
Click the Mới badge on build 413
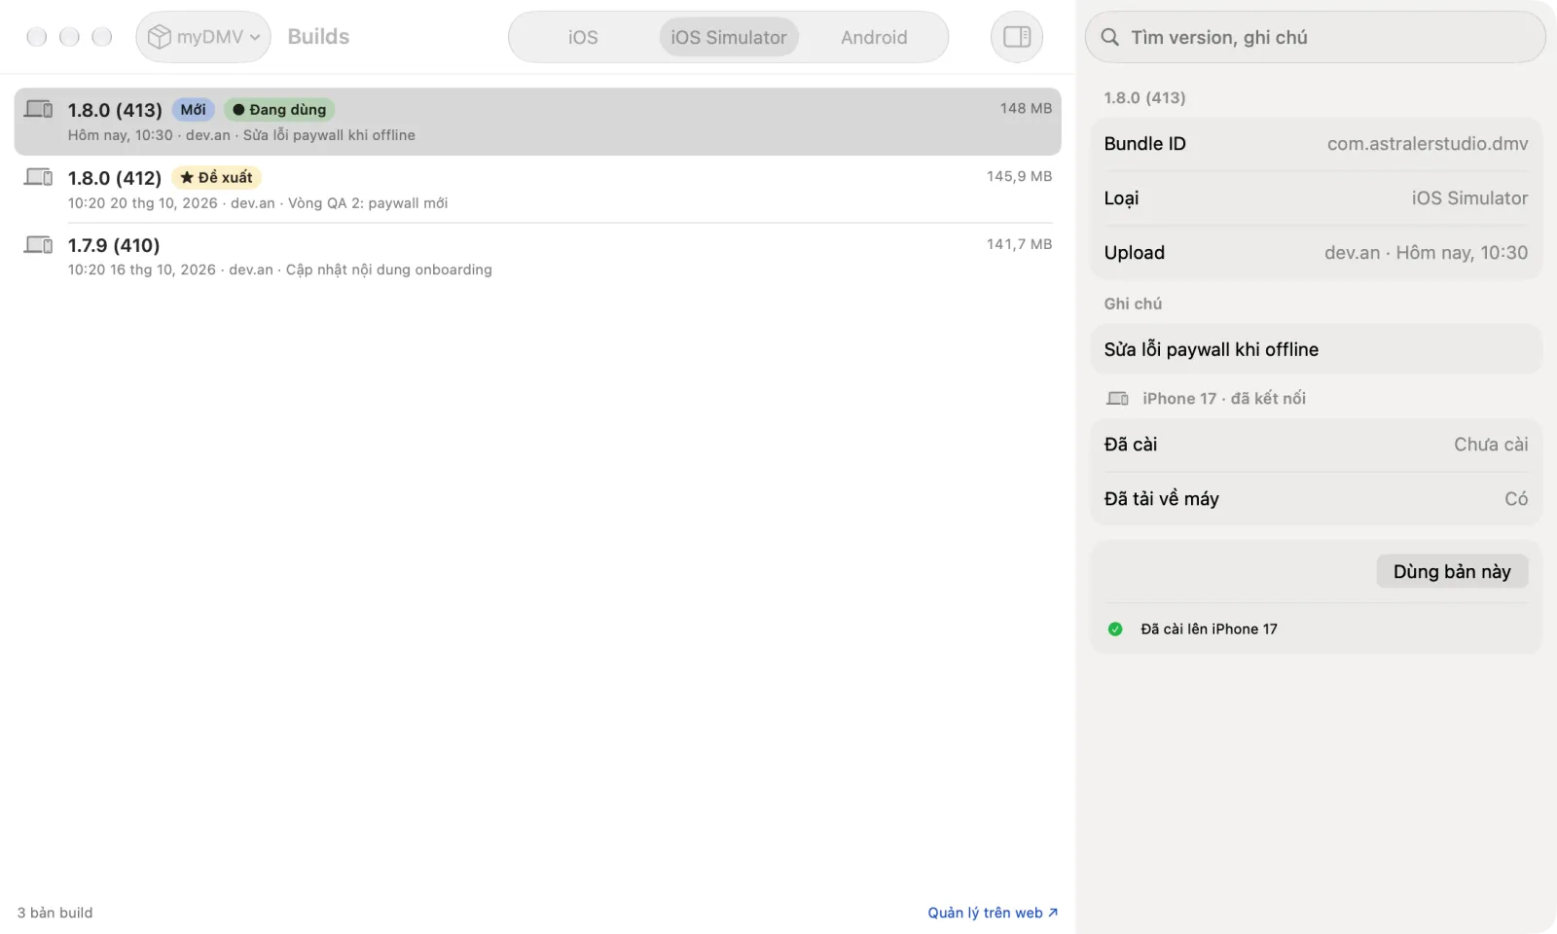(x=193, y=110)
